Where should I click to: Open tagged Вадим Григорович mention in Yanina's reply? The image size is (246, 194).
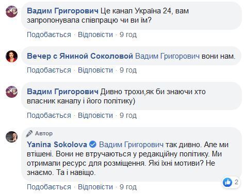tap(132, 145)
